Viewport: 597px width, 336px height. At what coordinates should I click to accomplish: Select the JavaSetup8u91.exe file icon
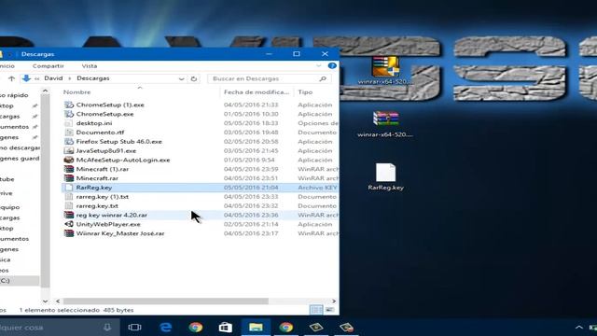tap(69, 150)
